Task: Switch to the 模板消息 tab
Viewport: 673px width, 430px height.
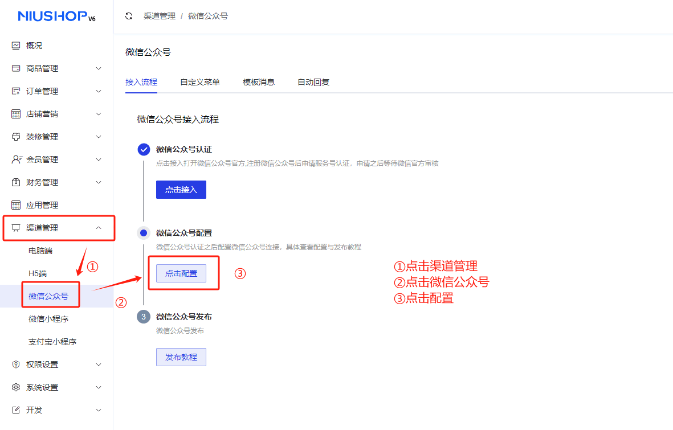Action: 259,82
